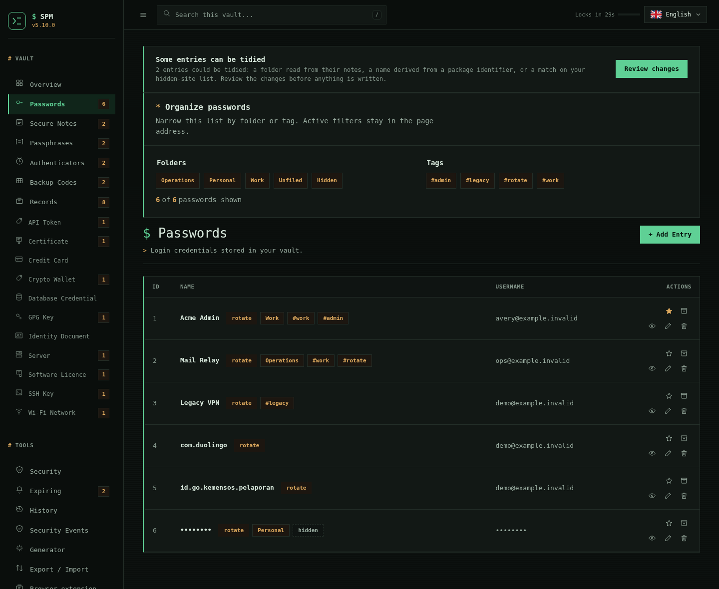
Task: Star the com.duolingo entry
Action: [669, 438]
